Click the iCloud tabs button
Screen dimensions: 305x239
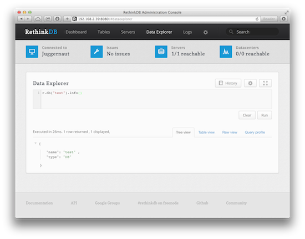(38, 19)
